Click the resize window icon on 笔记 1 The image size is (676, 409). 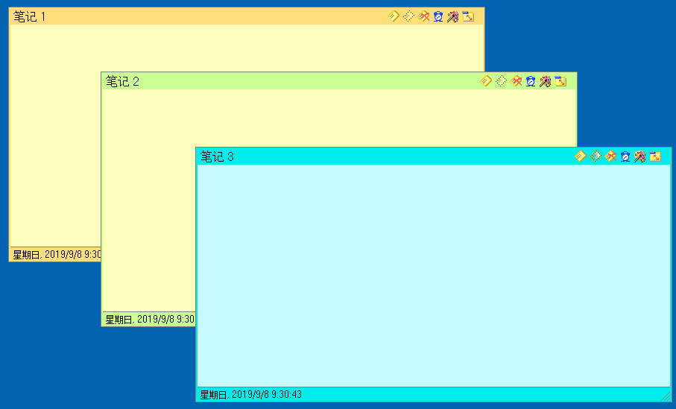coord(468,16)
